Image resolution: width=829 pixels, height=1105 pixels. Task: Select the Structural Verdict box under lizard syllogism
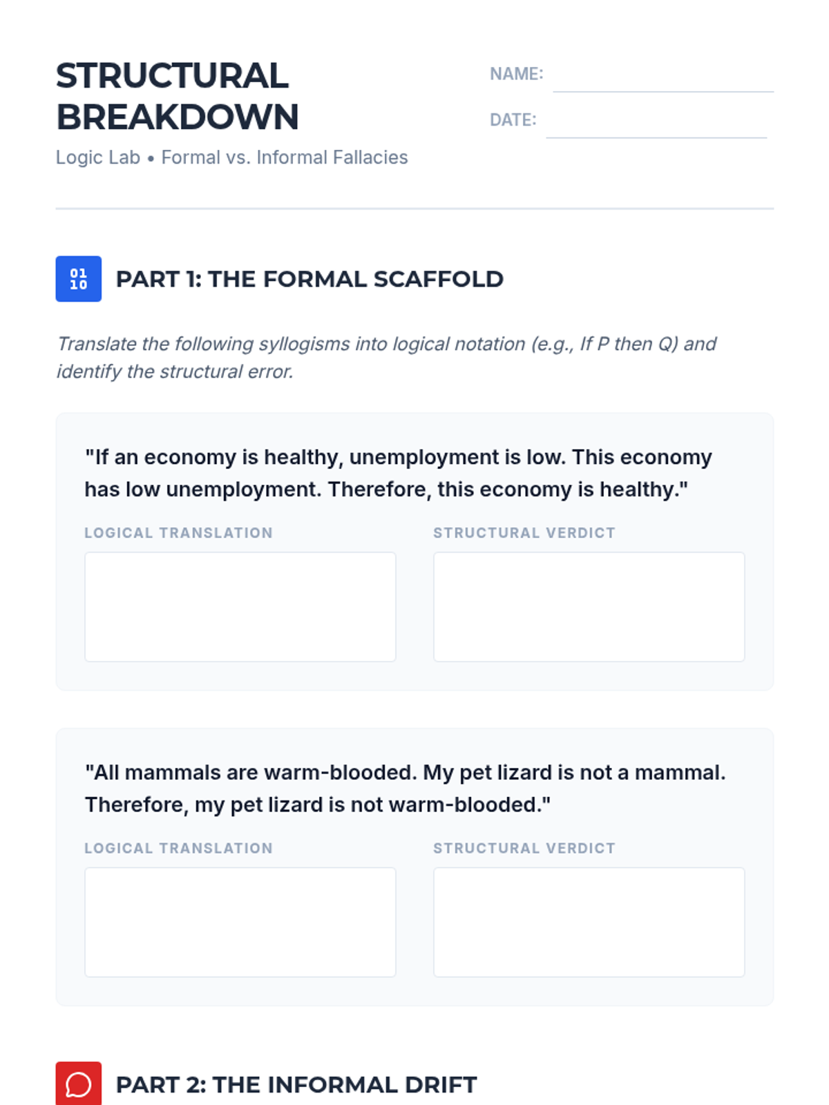[x=589, y=923]
